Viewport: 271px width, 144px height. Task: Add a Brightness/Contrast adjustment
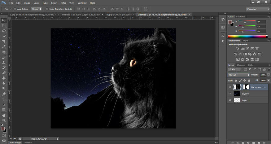coord(238,49)
